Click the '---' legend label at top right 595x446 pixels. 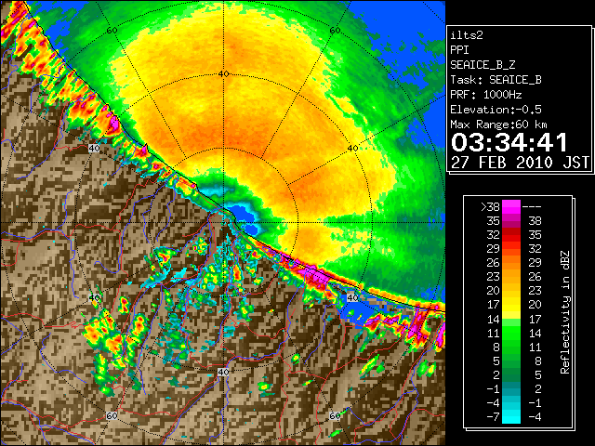pyautogui.click(x=532, y=207)
